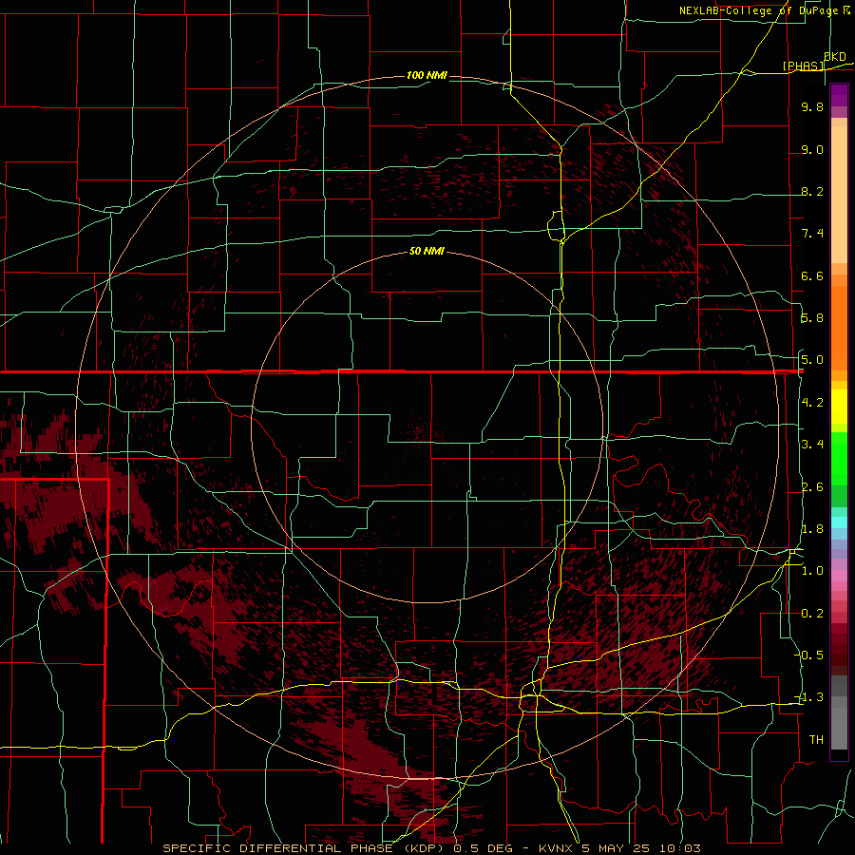Click the 6.6 scale value
Image resolution: width=855 pixels, height=855 pixels.
(812, 275)
